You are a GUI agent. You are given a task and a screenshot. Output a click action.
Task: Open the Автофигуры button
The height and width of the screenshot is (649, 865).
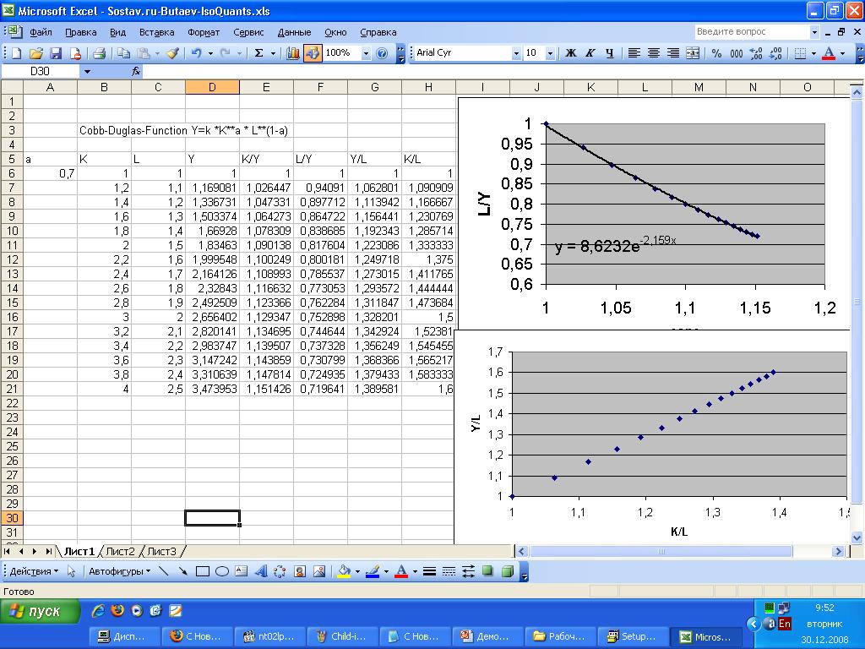119,571
